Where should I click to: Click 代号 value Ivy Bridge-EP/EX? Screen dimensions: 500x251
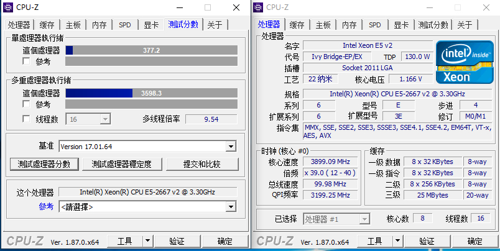click(x=337, y=57)
